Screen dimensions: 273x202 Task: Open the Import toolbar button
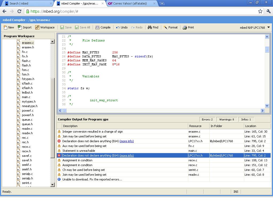click(25, 27)
